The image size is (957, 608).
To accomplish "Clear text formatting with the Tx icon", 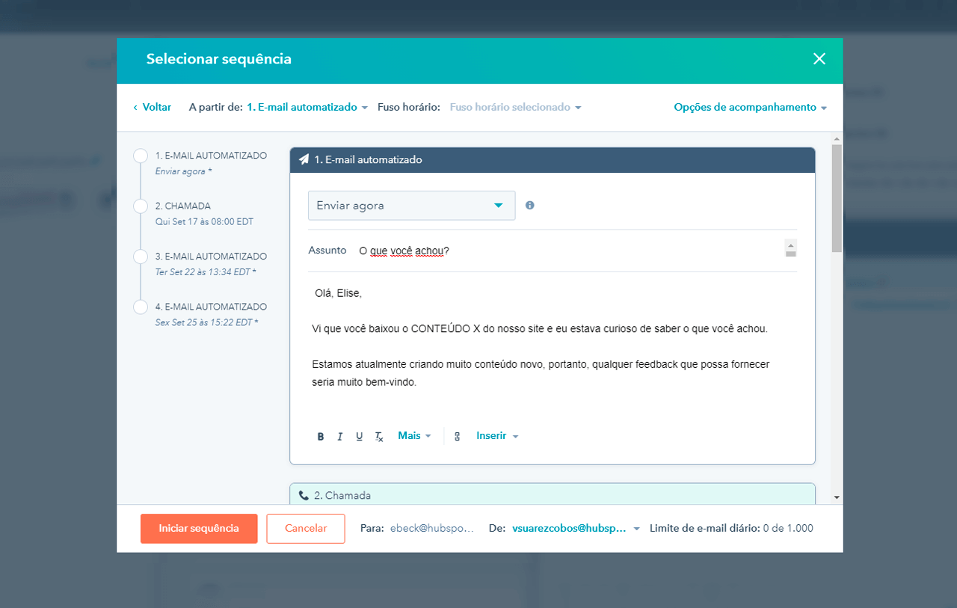I will click(x=378, y=436).
